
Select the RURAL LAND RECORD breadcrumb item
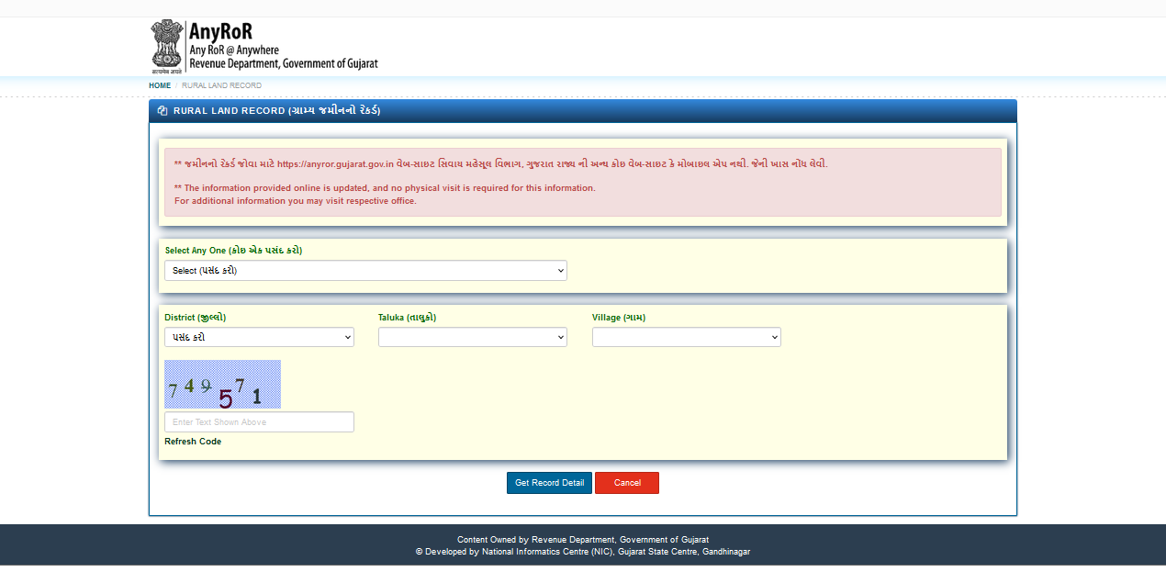click(x=221, y=84)
